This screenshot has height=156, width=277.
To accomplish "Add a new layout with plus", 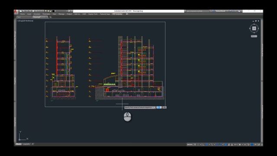I will (33, 144).
